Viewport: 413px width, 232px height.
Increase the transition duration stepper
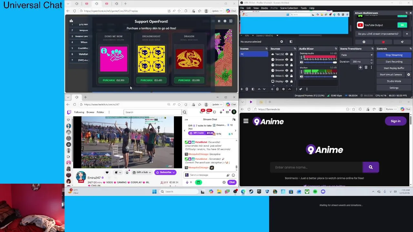pyautogui.click(x=371, y=61)
